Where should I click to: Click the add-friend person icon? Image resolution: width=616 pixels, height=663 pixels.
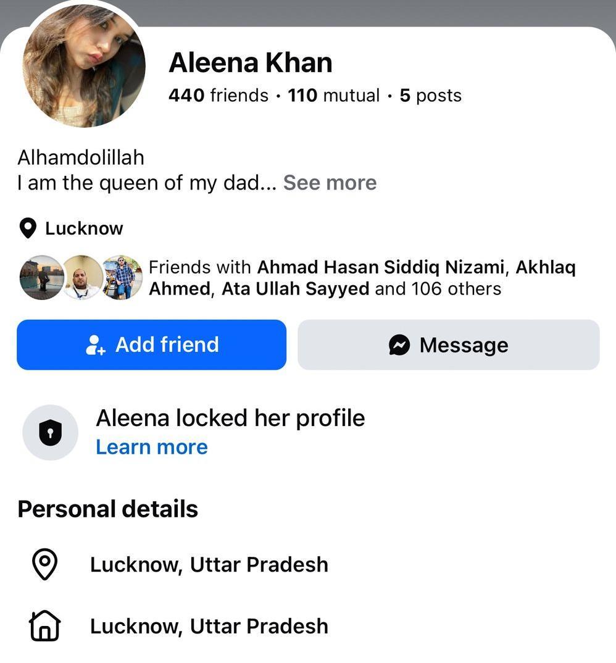[95, 345]
